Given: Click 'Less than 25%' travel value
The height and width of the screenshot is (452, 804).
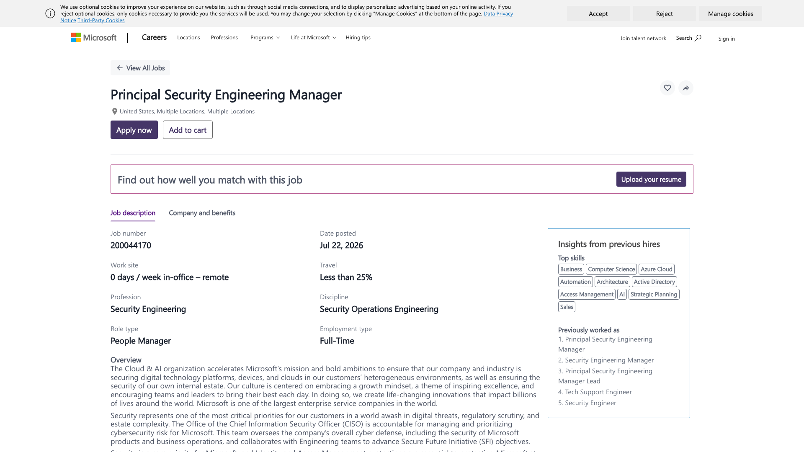Looking at the screenshot, I should 346,277.
